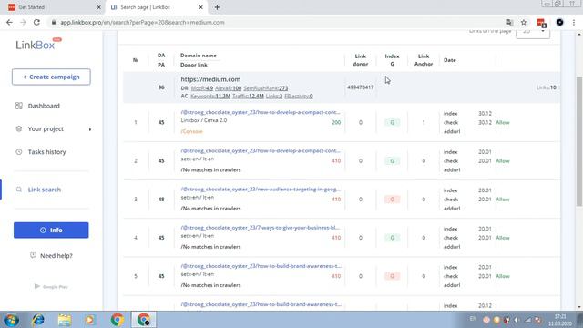Open row 4 link 7-ways-to-give-your-business
The image size is (583, 328).
pos(261,228)
